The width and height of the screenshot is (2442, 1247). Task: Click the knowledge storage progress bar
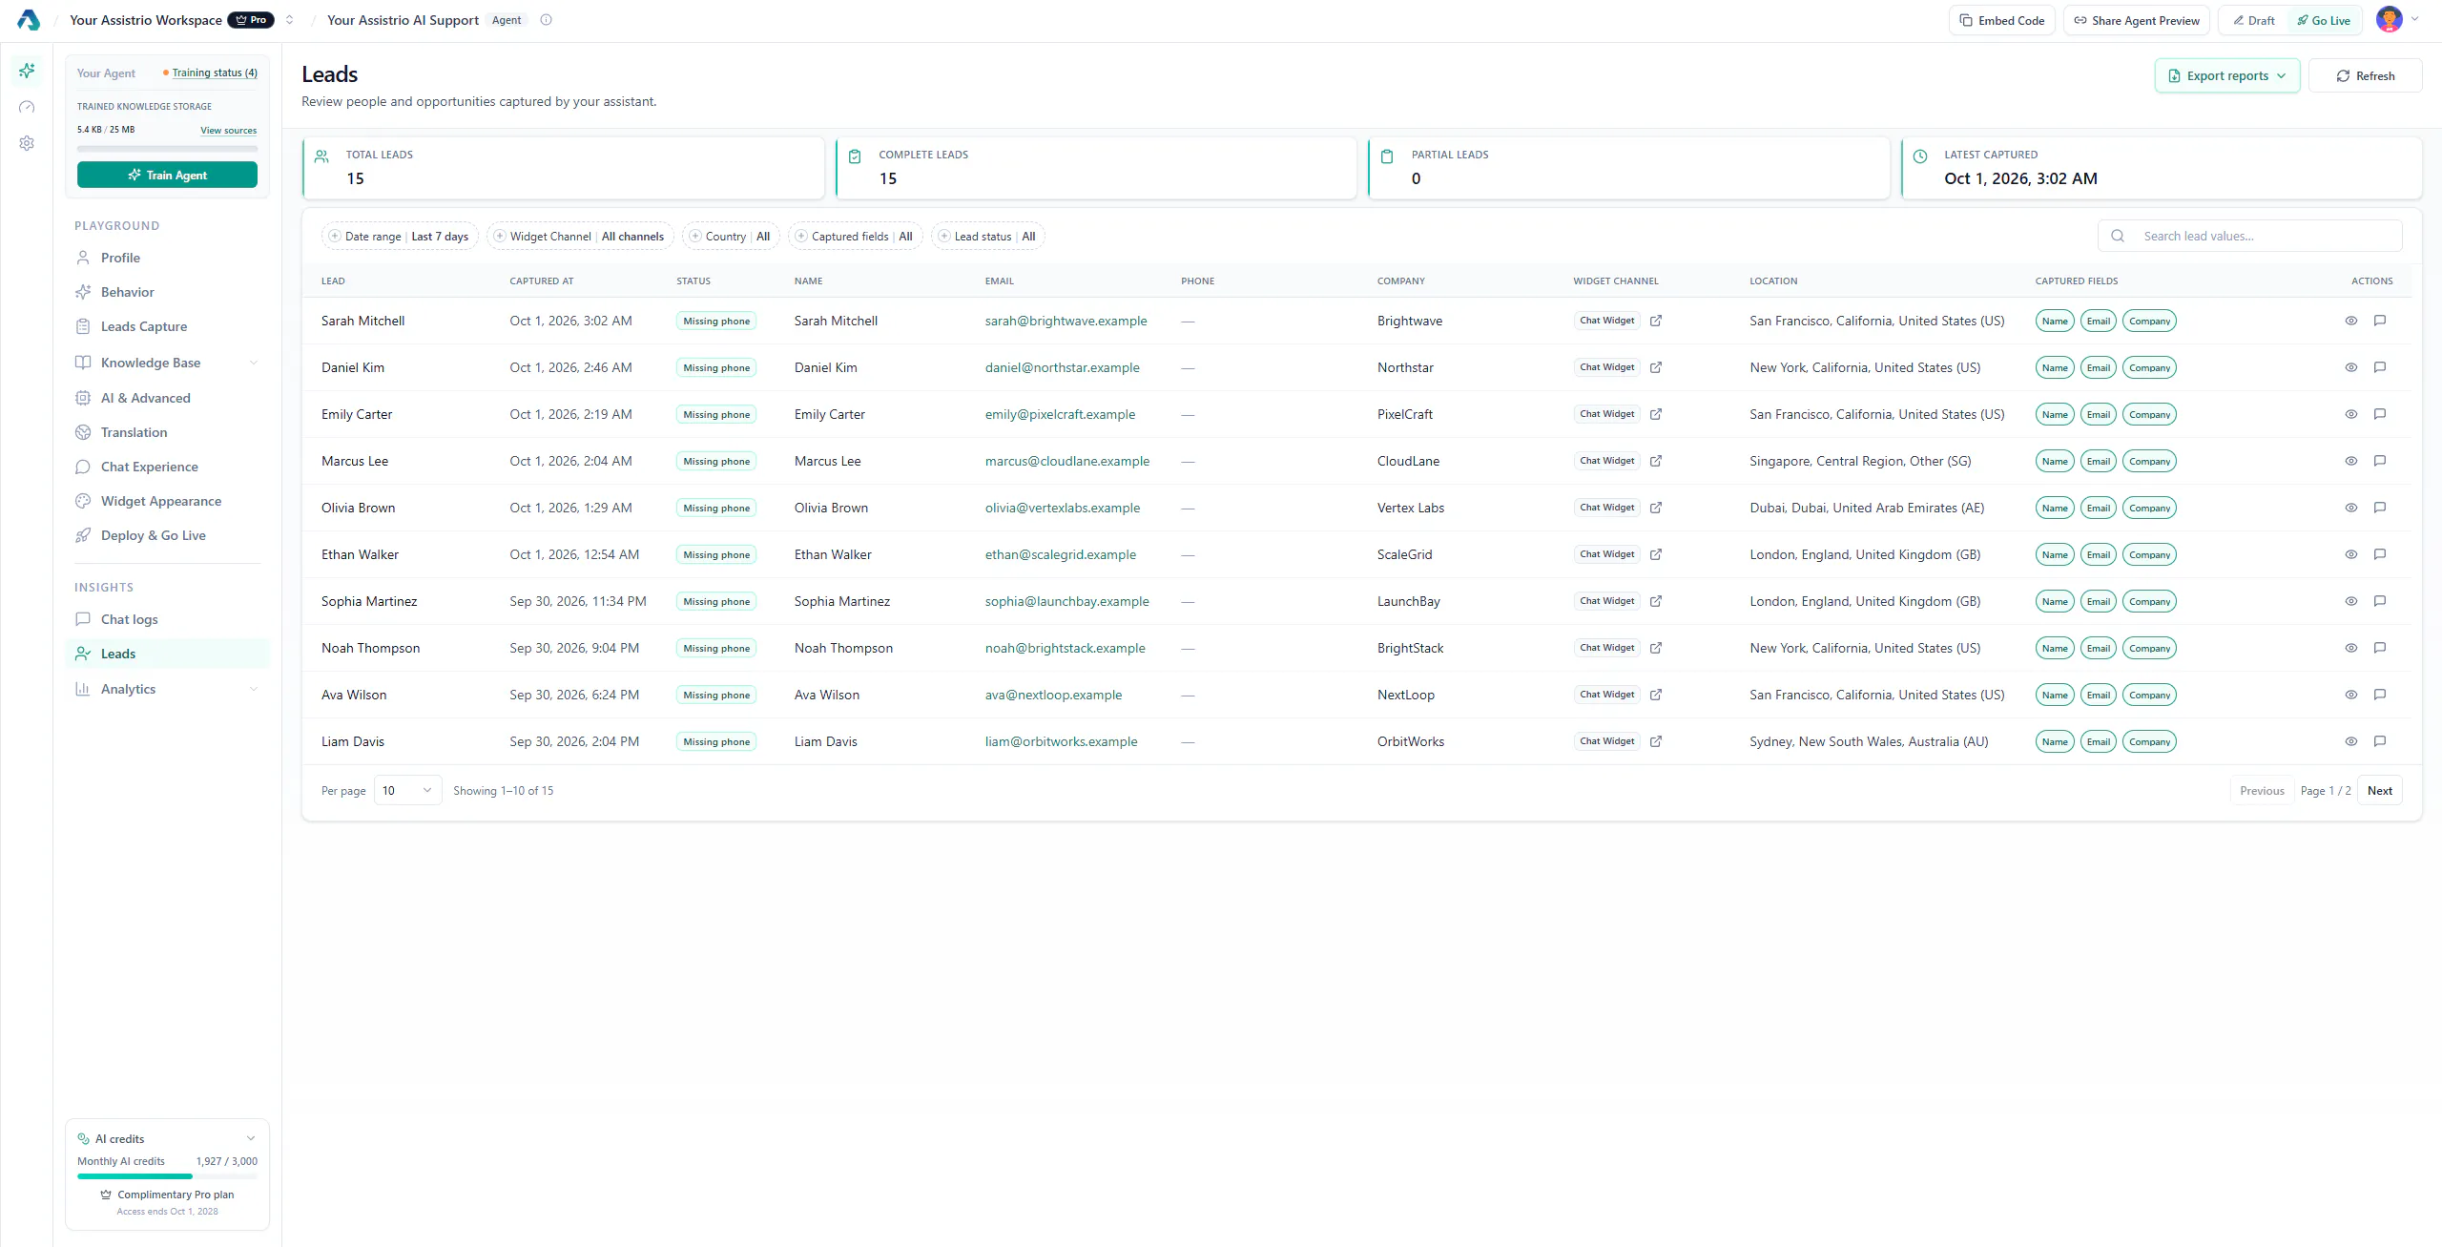pyautogui.click(x=167, y=149)
